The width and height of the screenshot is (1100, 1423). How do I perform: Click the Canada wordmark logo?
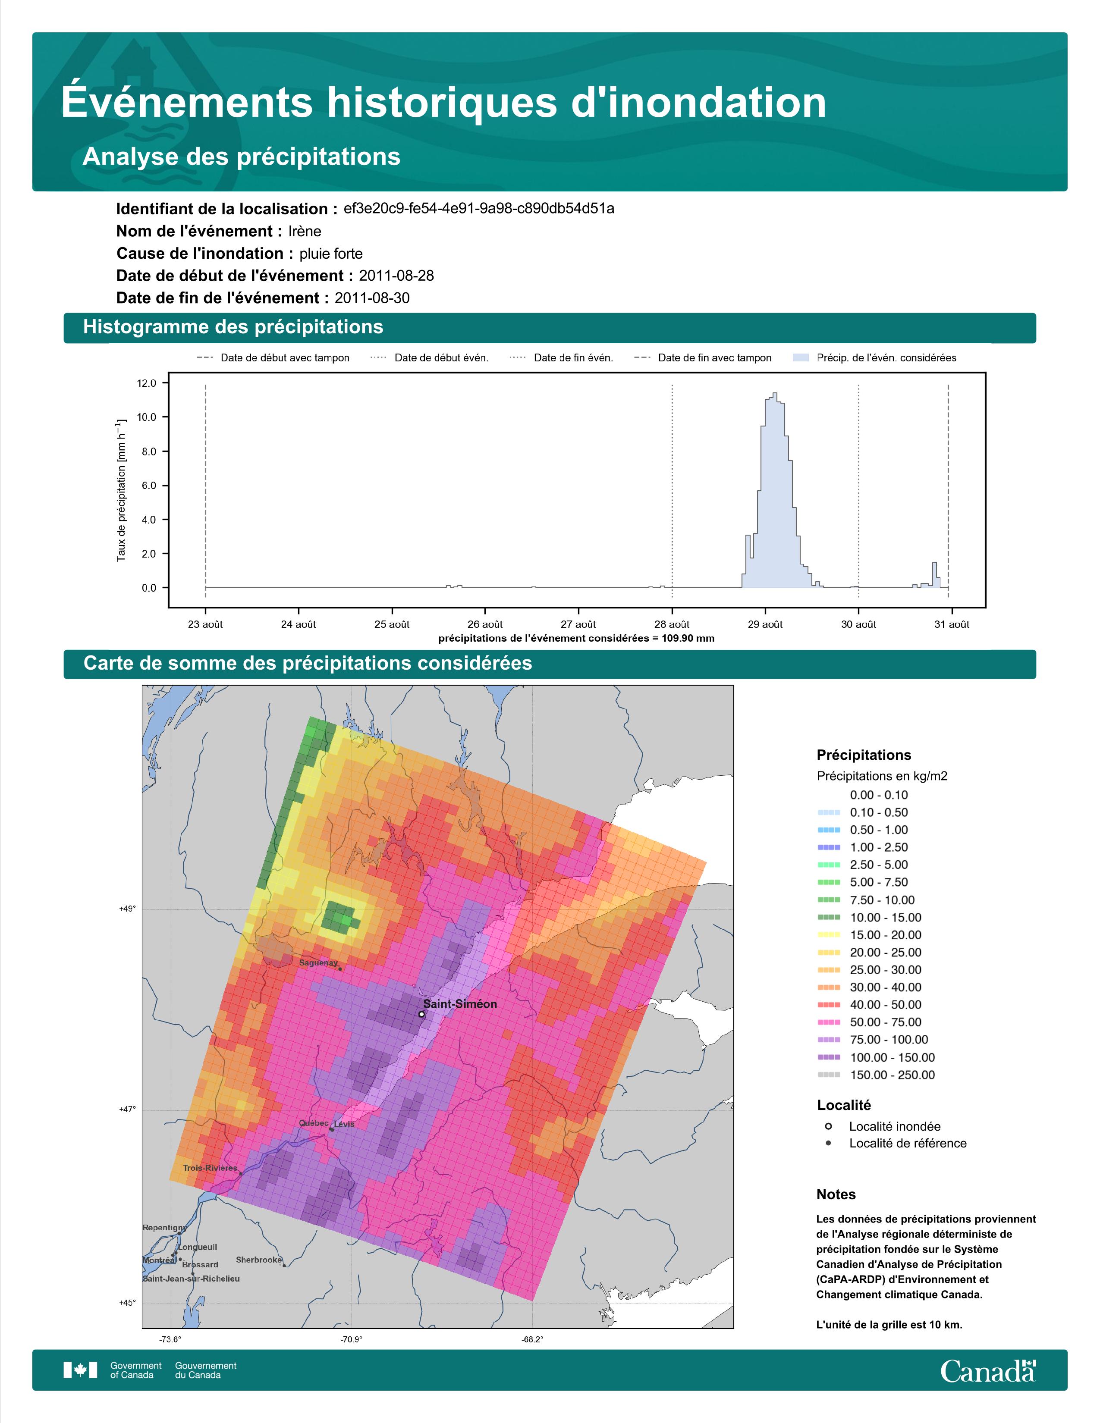click(988, 1370)
